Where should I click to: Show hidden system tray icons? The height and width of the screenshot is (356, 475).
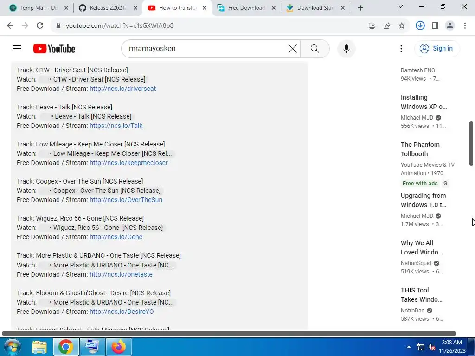[x=409, y=347]
